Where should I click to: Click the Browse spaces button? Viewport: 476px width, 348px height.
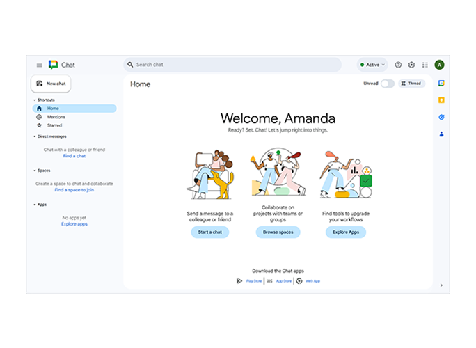pos(278,232)
